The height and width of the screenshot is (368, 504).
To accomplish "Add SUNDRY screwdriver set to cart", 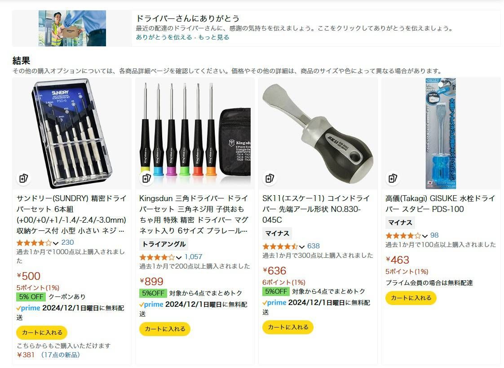I will (x=42, y=332).
